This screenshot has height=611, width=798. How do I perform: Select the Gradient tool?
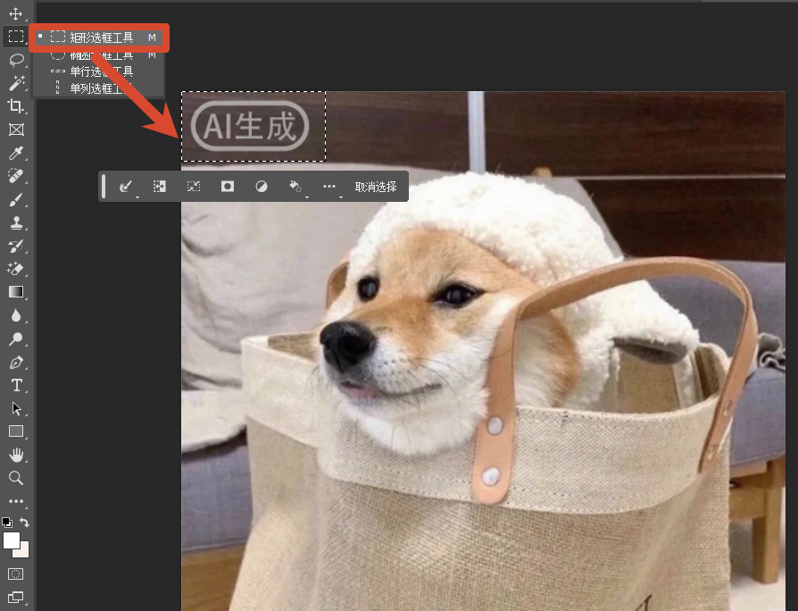click(x=16, y=292)
